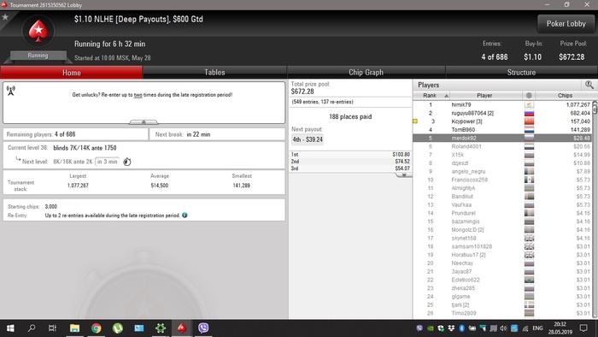Open Viber from the taskbar
This screenshot has height=337, width=598.
click(x=203, y=328)
